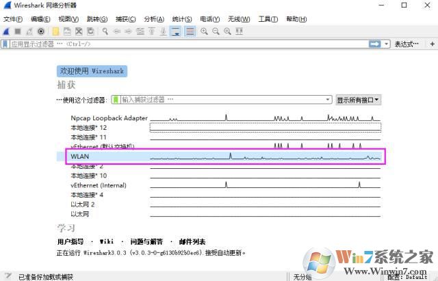Screen dimensions: 438x281
Task: Open the 捕获(C) menu
Action: (125, 19)
